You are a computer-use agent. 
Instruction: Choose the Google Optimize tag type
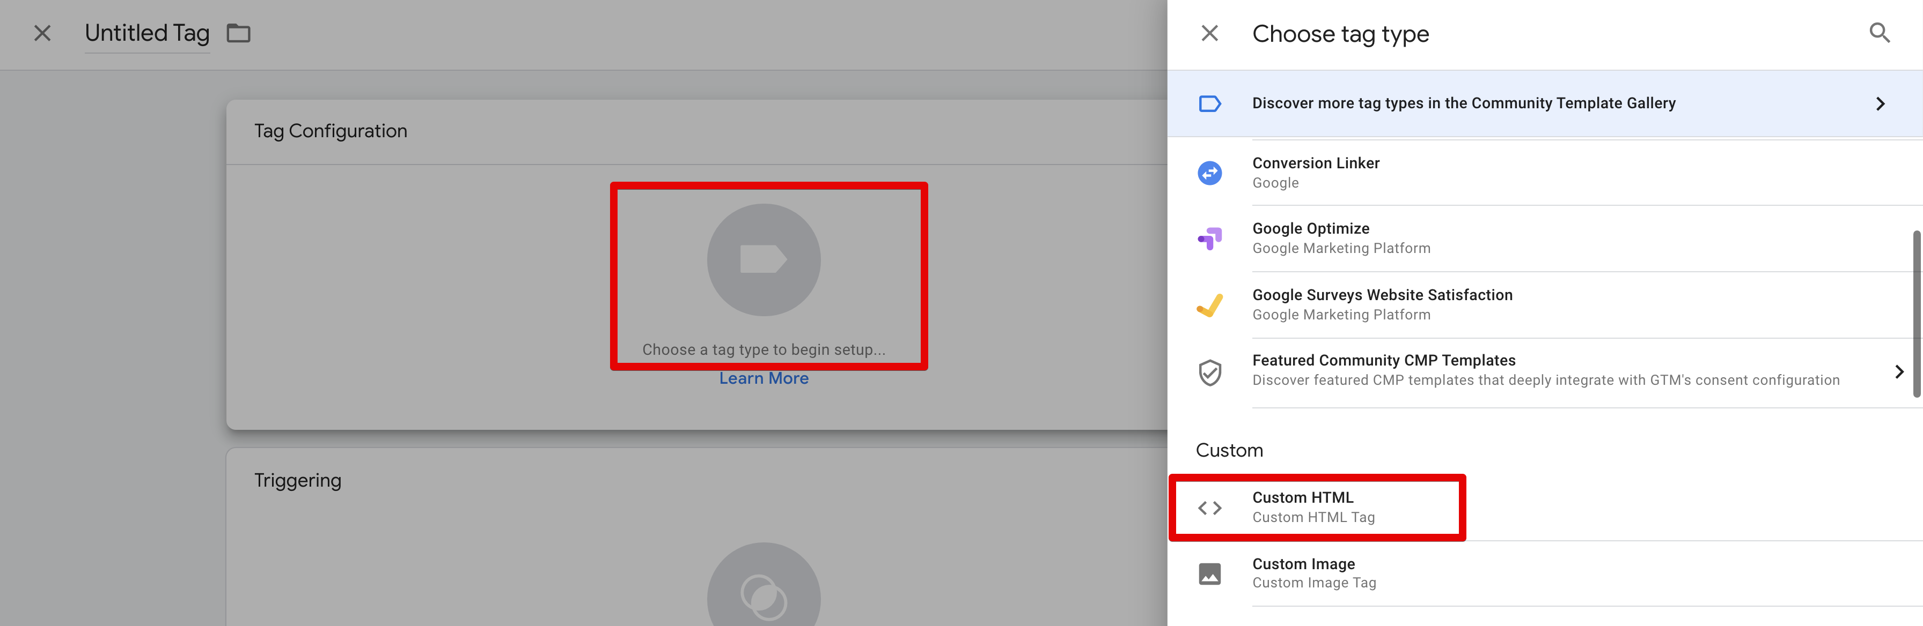click(1545, 239)
